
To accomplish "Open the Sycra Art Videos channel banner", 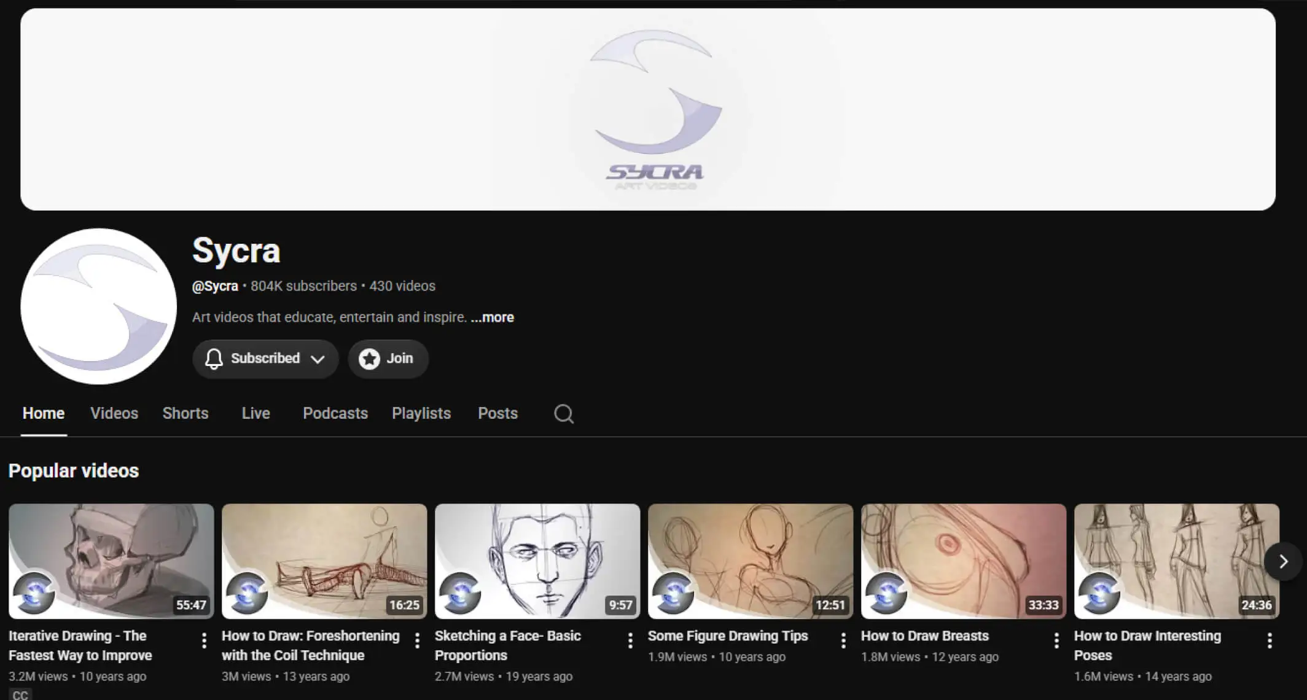I will 648,109.
